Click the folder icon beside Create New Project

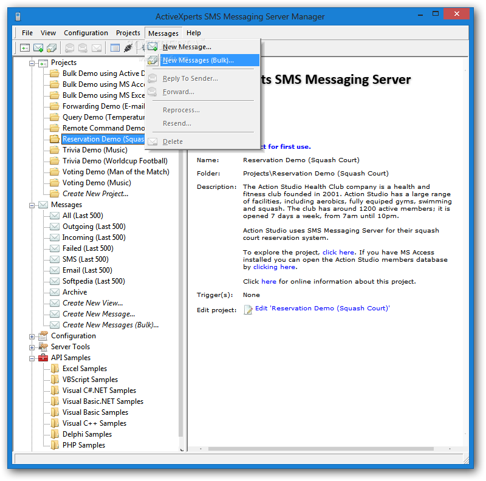click(55, 194)
